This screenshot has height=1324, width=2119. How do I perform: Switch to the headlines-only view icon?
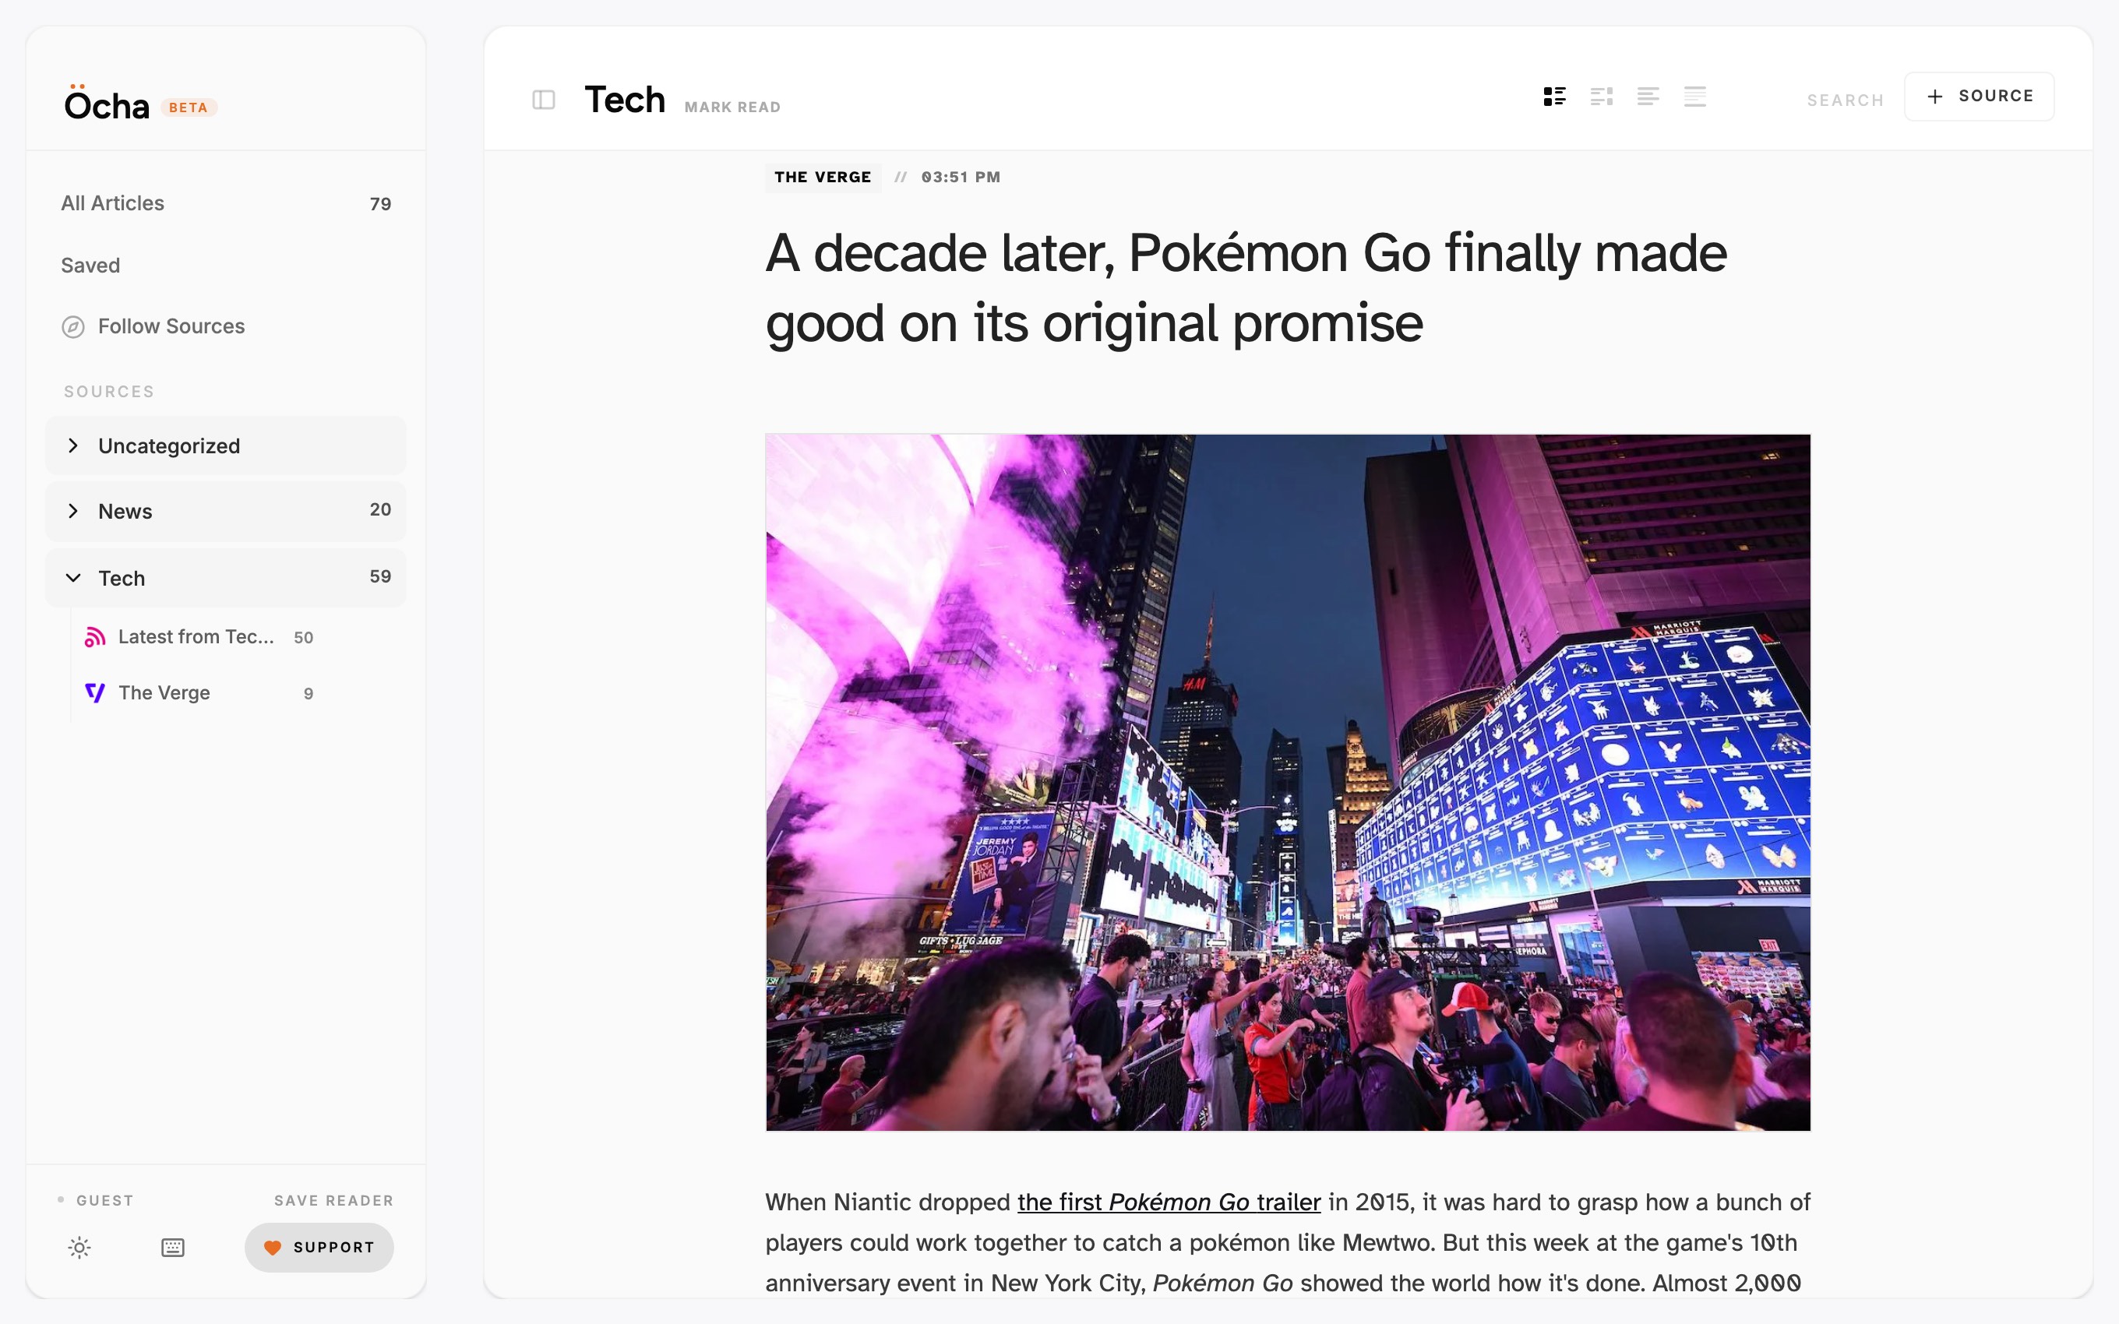(x=1695, y=97)
